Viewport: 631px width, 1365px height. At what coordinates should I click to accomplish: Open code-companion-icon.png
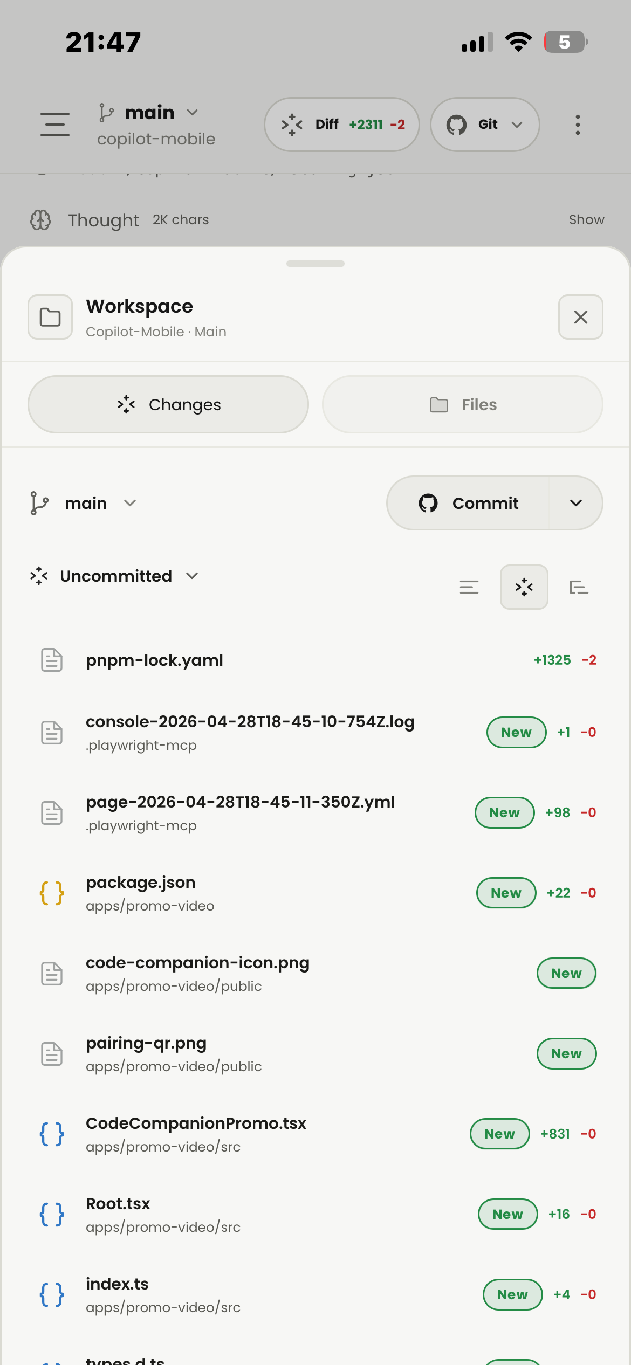click(315, 974)
